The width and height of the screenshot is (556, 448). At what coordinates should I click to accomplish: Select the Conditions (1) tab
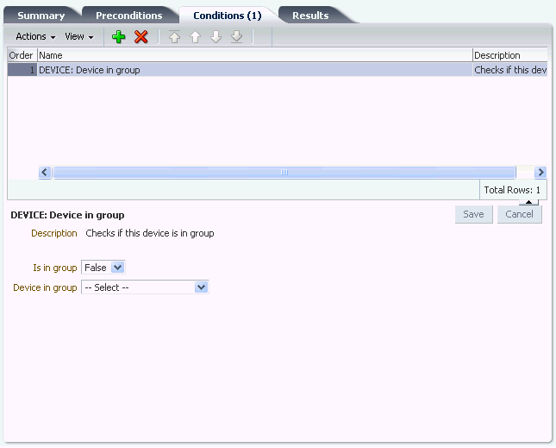[228, 16]
